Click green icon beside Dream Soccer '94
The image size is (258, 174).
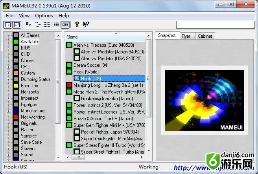[69, 65]
